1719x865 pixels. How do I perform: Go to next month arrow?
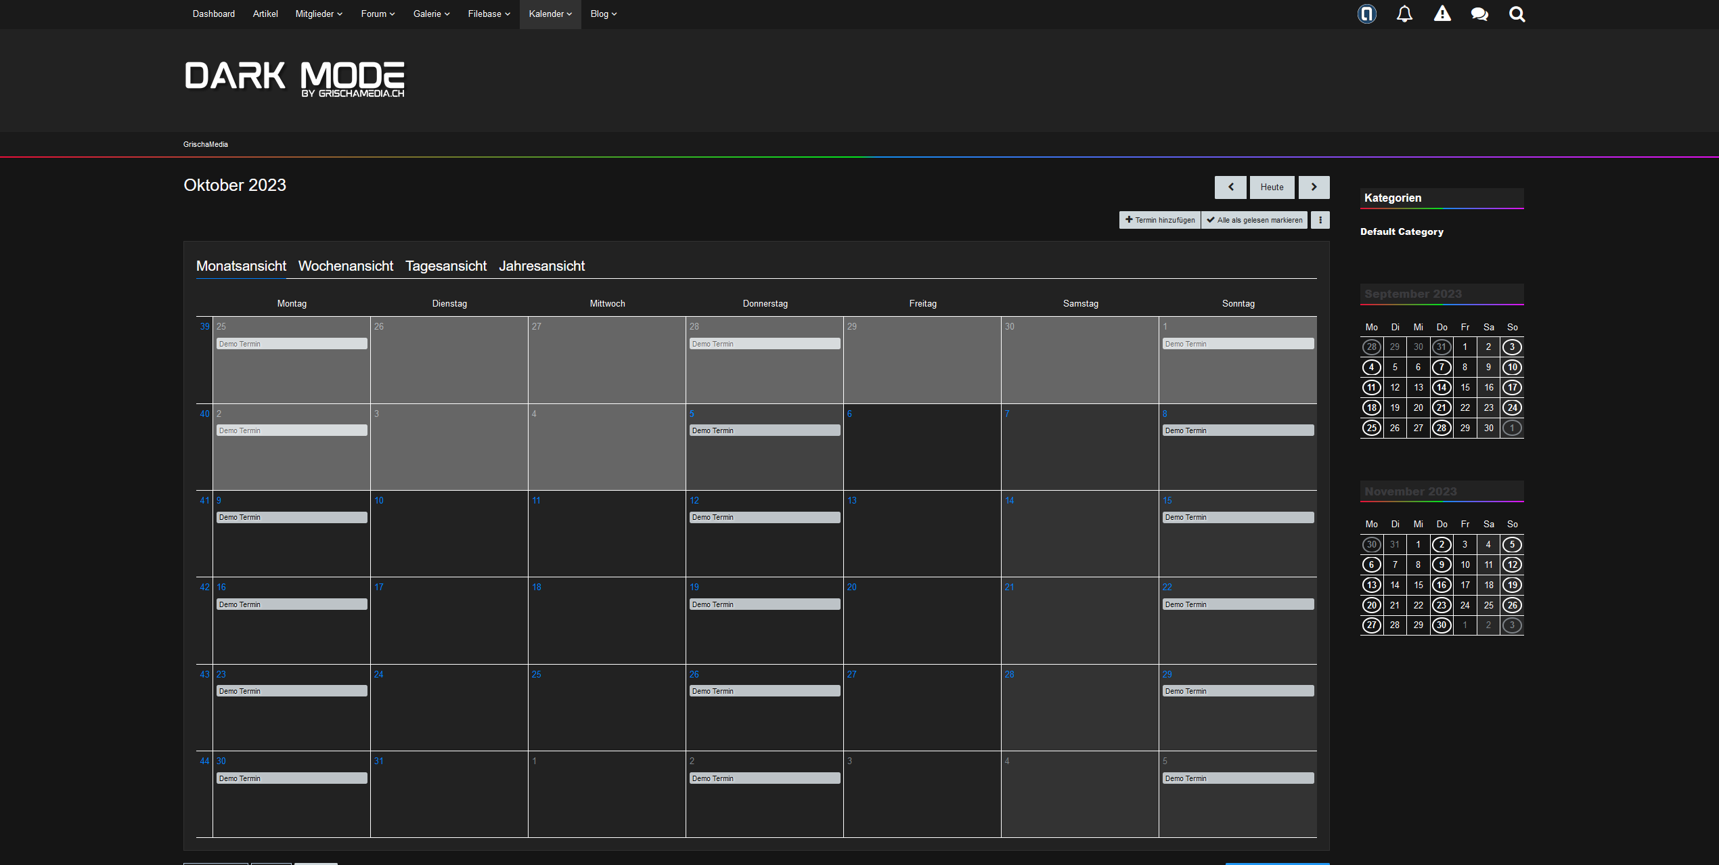[1314, 187]
